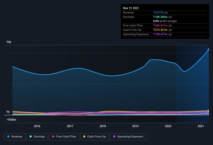Screen dimensions: 213x145
Task: Click the ₹5b y-axis label
Action: [9, 42]
